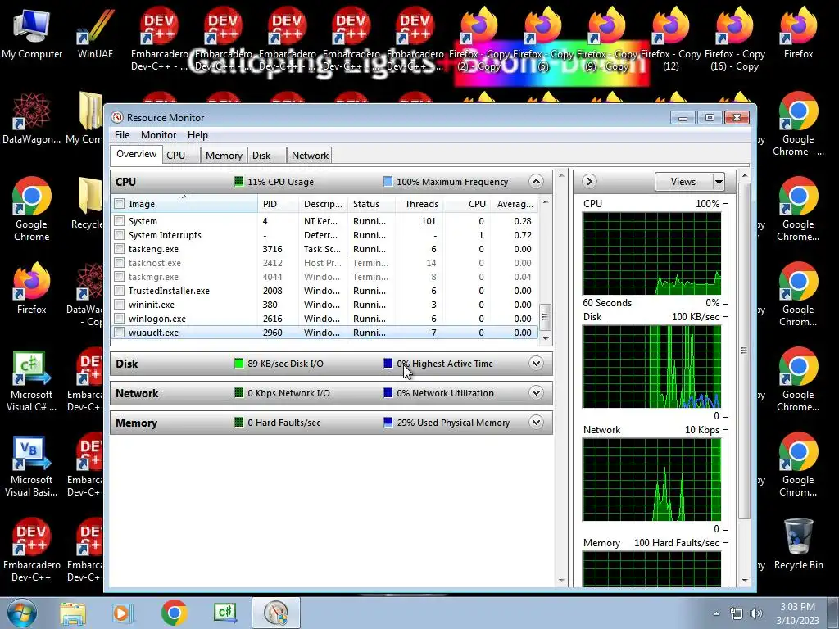Viewport: 839px width, 629px height.
Task: Select the Firefox icon at the top-right desktop corner
Action: (x=798, y=33)
